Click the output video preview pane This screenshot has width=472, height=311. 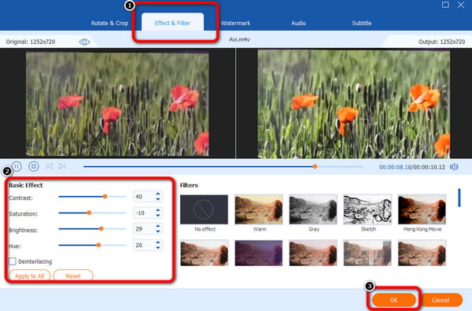point(354,104)
